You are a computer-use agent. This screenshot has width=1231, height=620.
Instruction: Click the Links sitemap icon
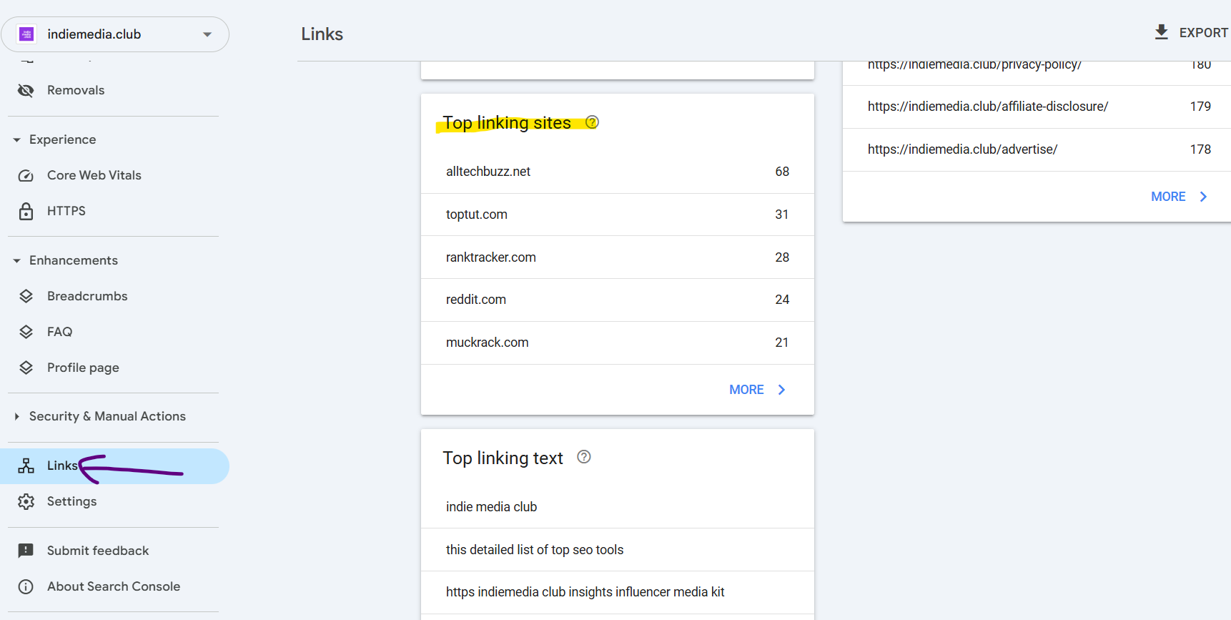[x=26, y=466]
